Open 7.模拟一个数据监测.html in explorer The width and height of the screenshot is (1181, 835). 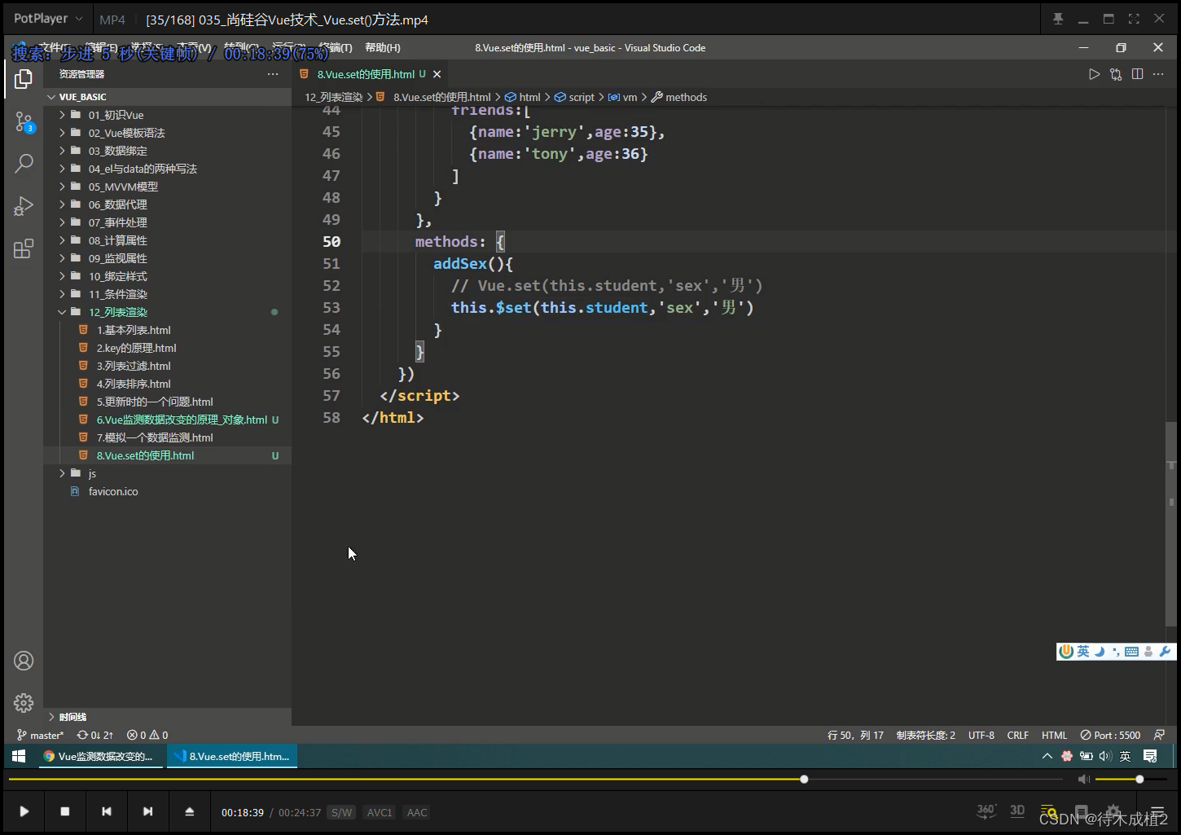point(167,437)
